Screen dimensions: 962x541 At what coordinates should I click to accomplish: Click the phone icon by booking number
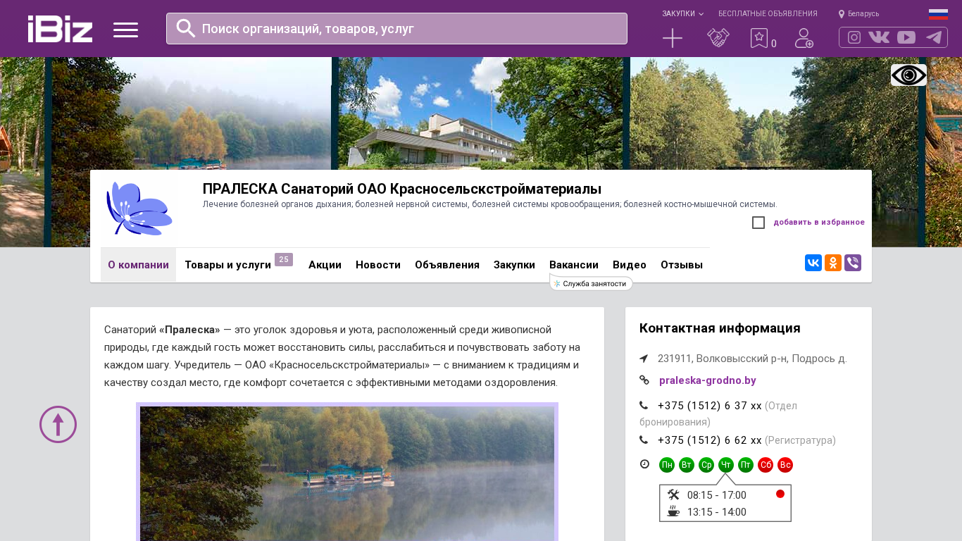tap(644, 405)
